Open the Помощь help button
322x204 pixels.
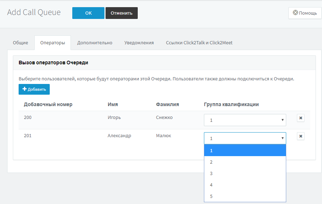[x=305, y=13]
